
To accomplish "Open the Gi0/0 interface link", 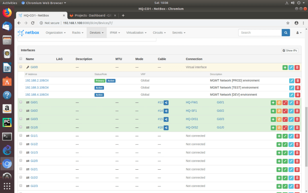I will click(34, 67).
